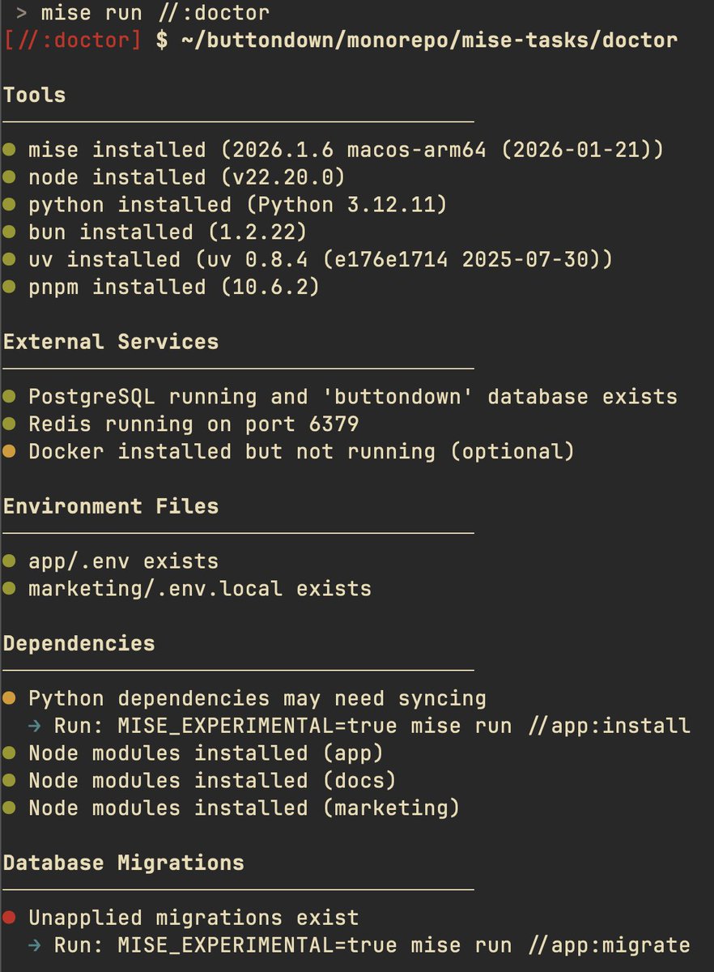The image size is (714, 972).
Task: Click the orange warning dot beside Docker
Action: [9, 452]
